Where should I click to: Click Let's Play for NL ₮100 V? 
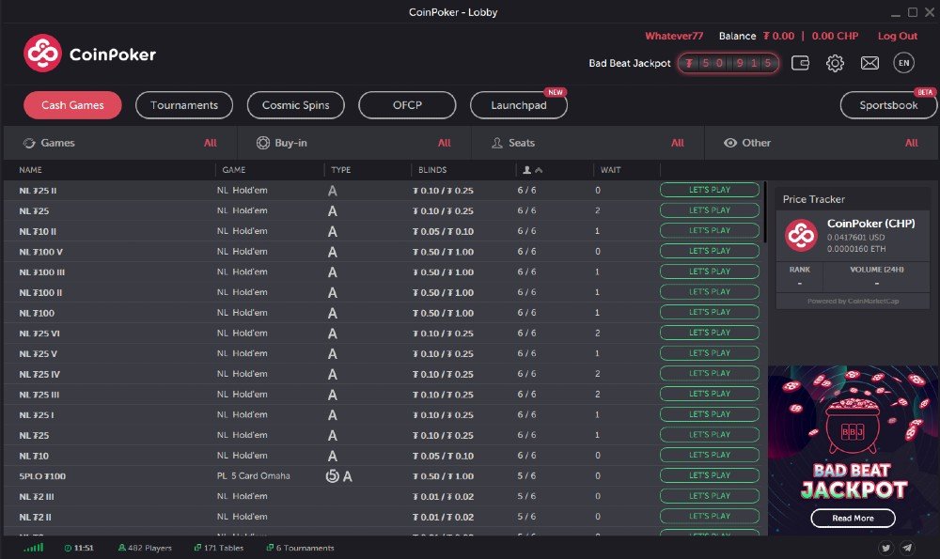[x=710, y=251]
